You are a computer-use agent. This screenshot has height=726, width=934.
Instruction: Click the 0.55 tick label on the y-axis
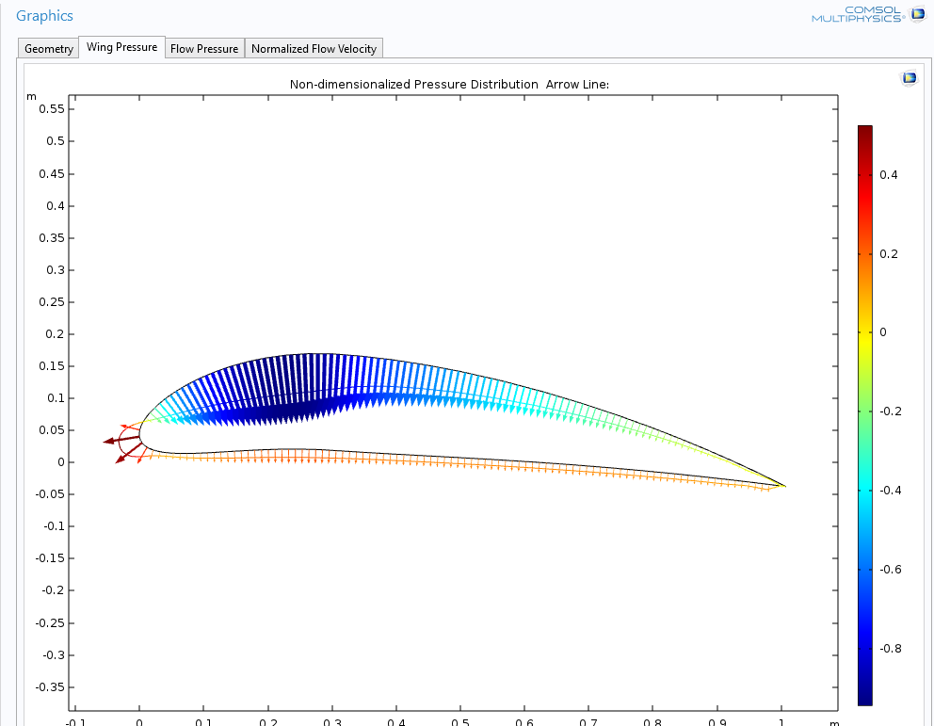[52, 108]
